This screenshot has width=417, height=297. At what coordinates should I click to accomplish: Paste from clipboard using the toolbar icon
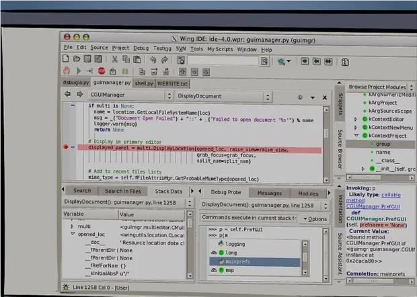point(137,60)
